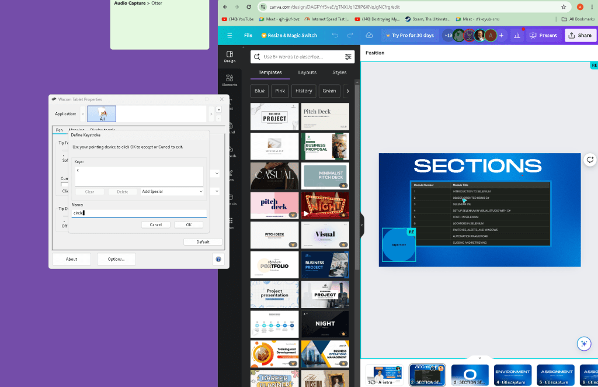598x387 pixels.
Task: Click About button in Wacom properties
Action: 71,259
